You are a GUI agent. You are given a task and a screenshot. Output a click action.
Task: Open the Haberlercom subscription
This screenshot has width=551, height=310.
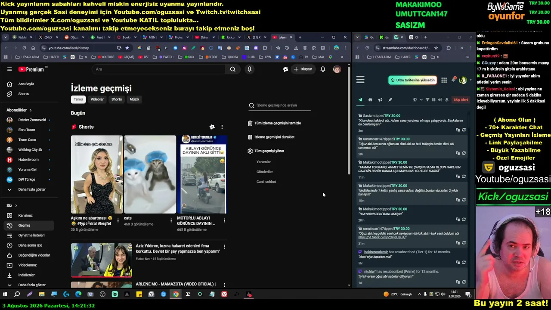(29, 160)
